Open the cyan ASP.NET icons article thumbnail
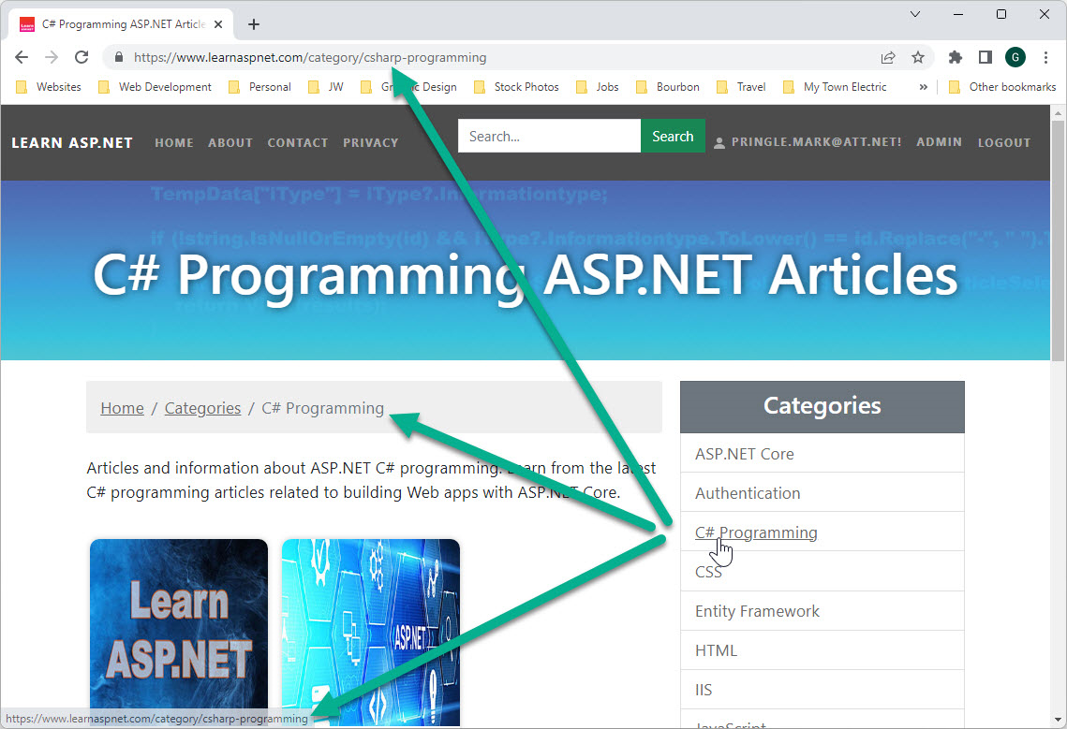1067x729 pixels. (371, 633)
